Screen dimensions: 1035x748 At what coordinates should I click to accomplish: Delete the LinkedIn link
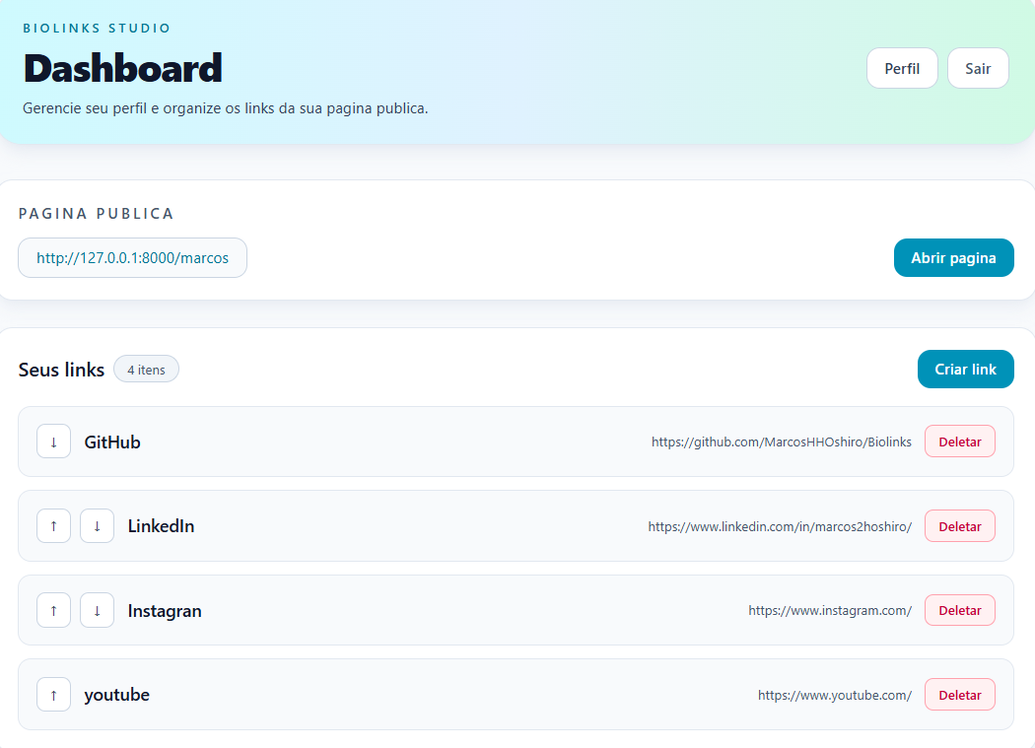(959, 526)
